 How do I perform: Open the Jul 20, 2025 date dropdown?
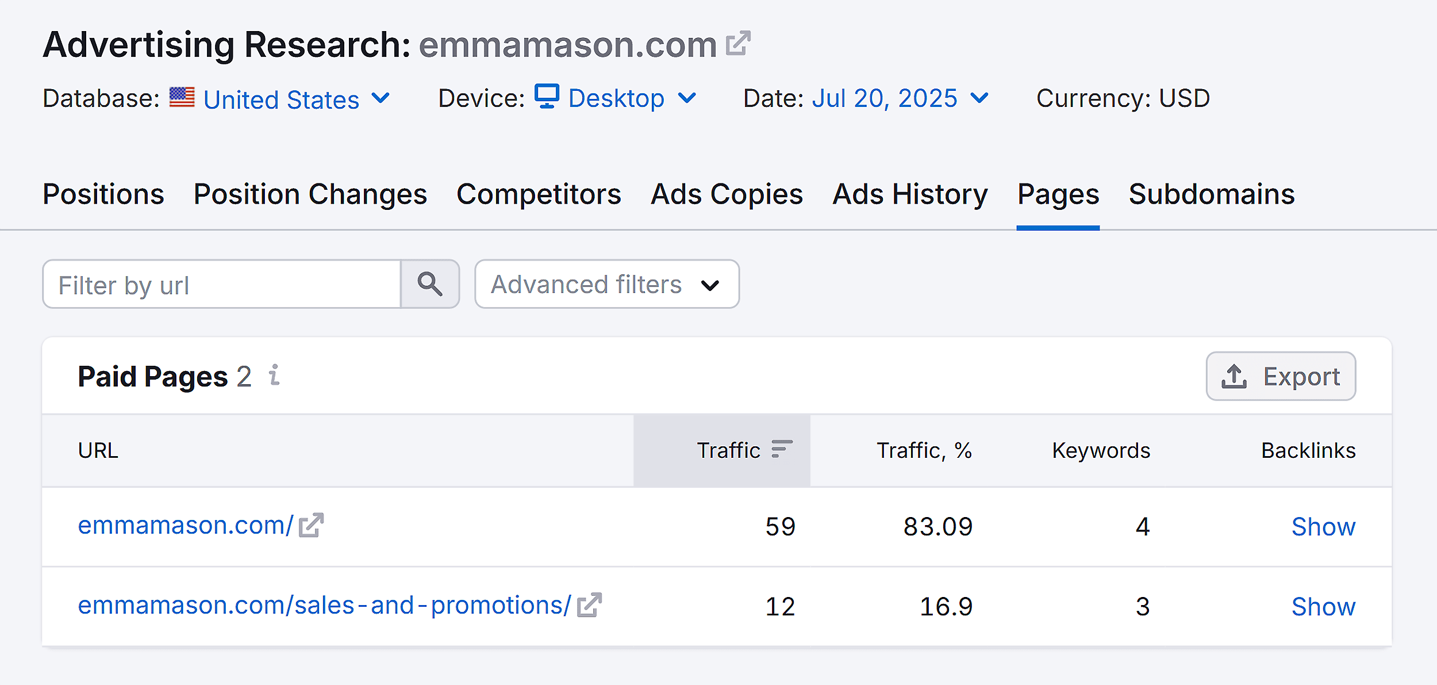900,98
